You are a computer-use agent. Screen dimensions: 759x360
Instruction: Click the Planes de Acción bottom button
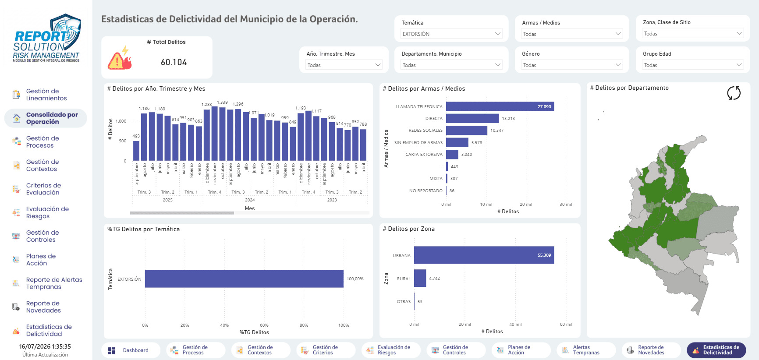521,350
